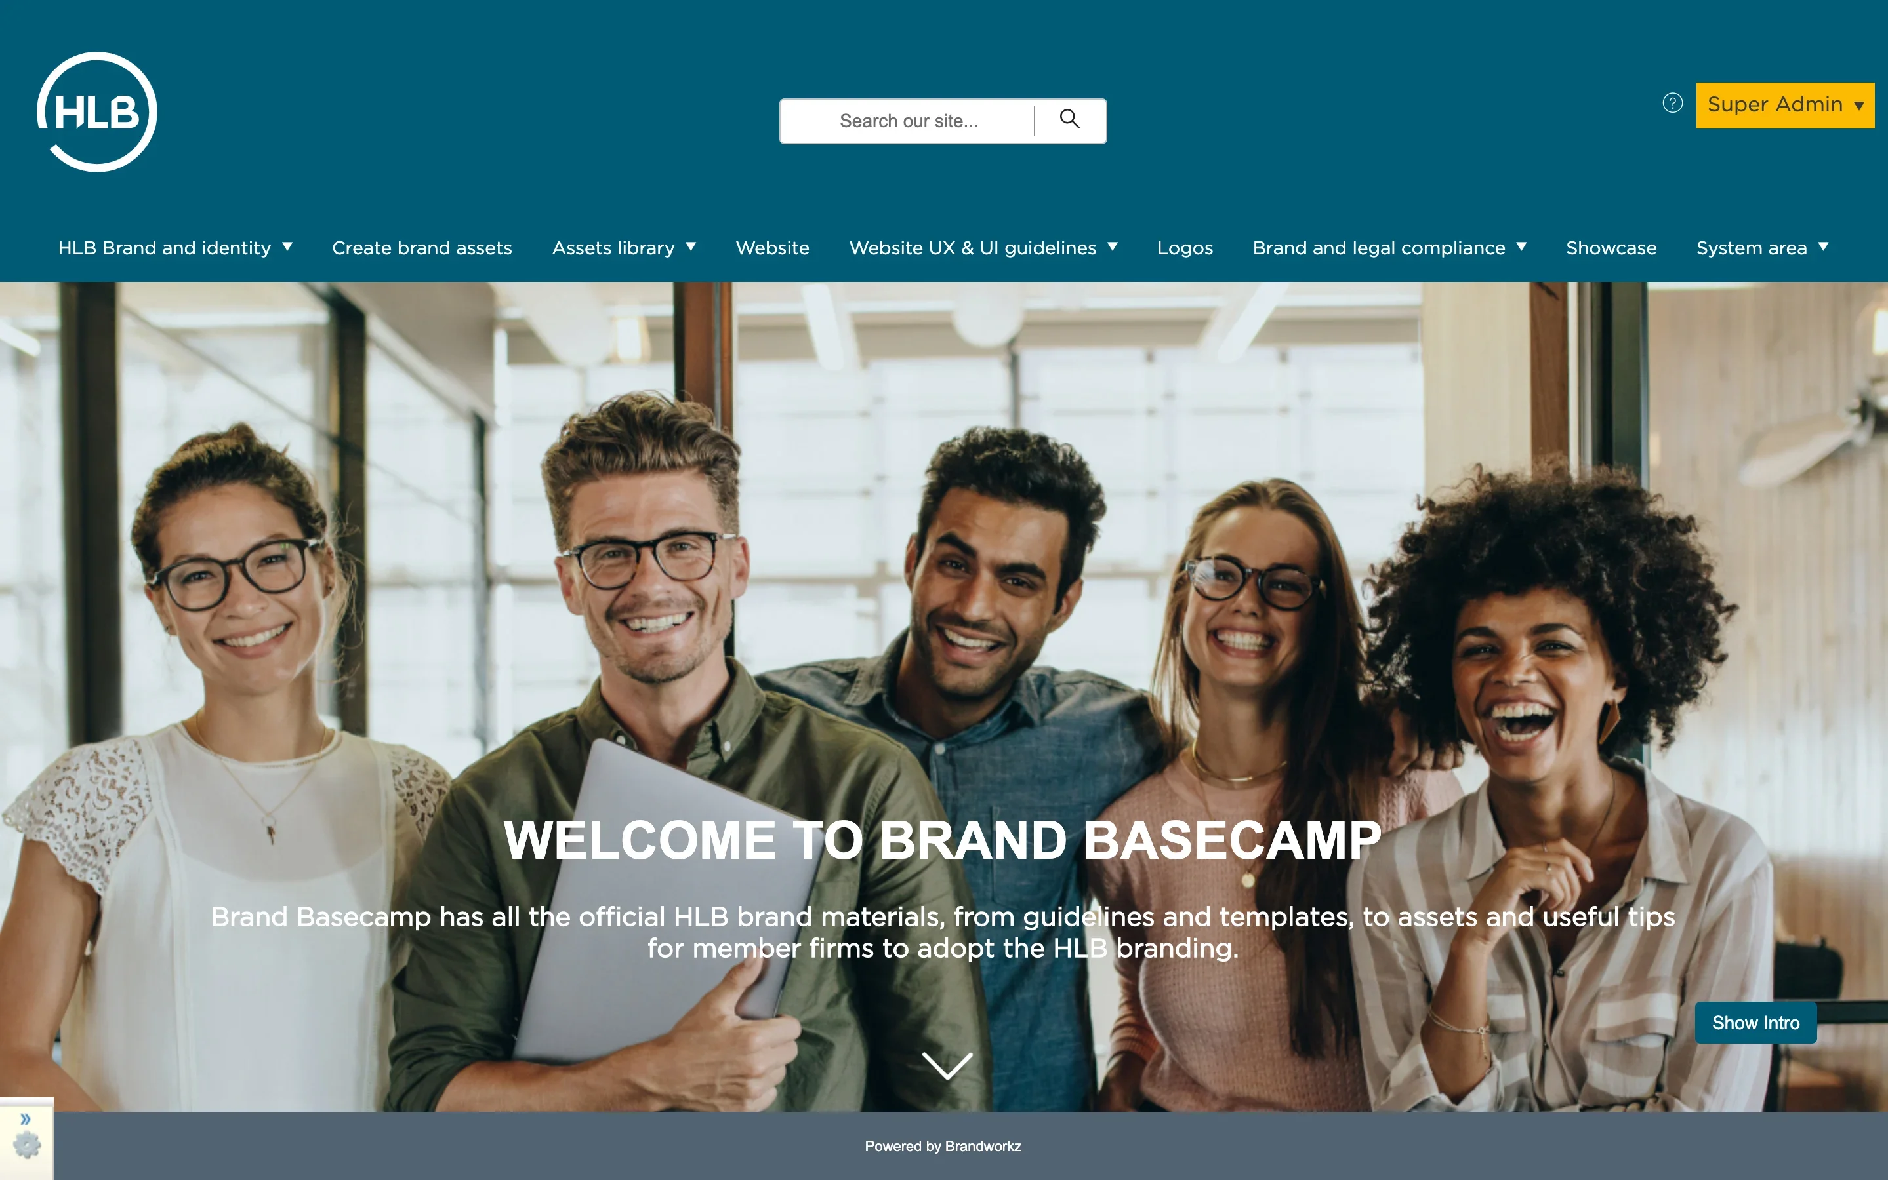This screenshot has height=1180, width=1888.
Task: Click the Show Intro button
Action: pyautogui.click(x=1755, y=1023)
